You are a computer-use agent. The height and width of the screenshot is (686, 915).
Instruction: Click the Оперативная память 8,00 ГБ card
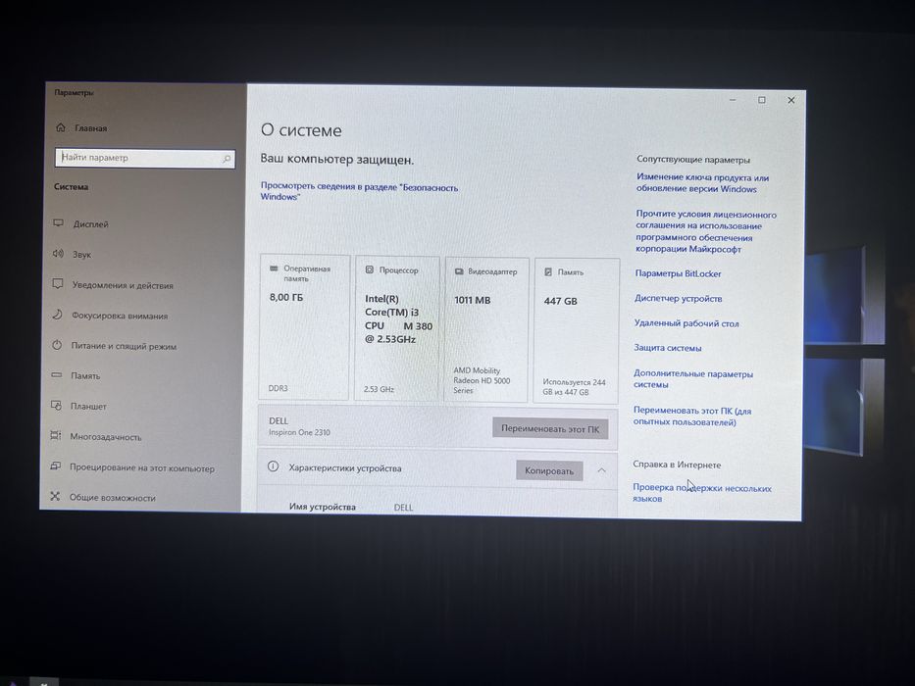(304, 326)
